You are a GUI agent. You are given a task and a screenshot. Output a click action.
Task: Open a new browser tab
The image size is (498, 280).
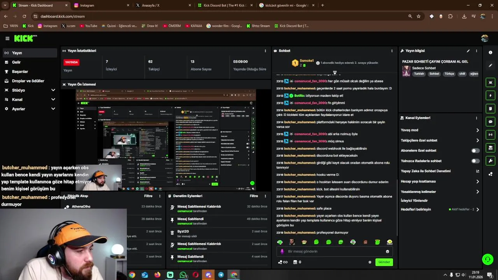click(322, 5)
